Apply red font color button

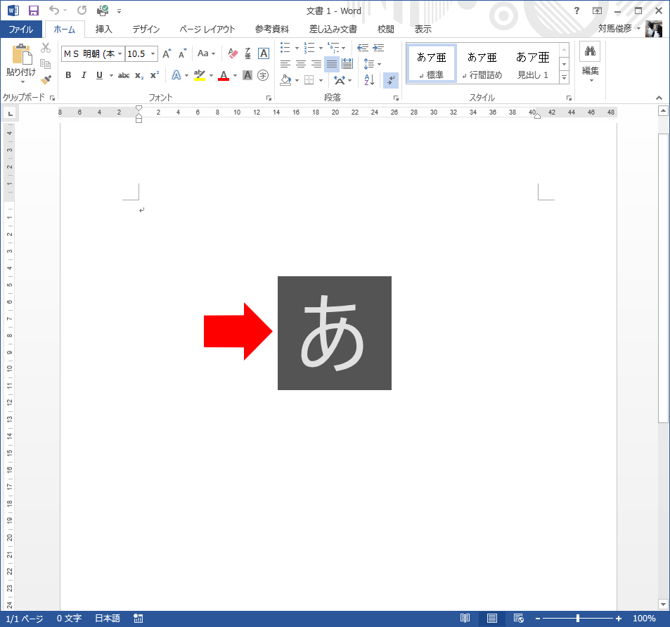point(224,76)
